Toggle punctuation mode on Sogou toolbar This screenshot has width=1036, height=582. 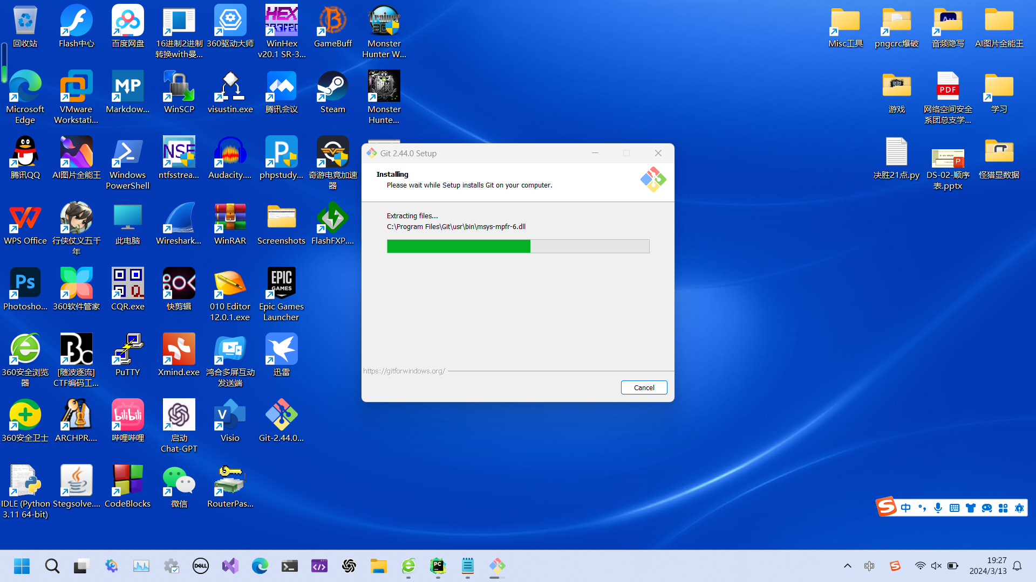point(922,508)
